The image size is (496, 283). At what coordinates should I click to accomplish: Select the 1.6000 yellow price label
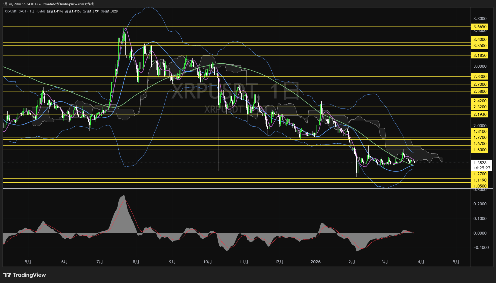pos(480,150)
